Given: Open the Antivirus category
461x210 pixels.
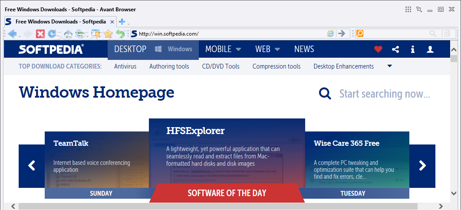Looking at the screenshot, I should point(125,66).
